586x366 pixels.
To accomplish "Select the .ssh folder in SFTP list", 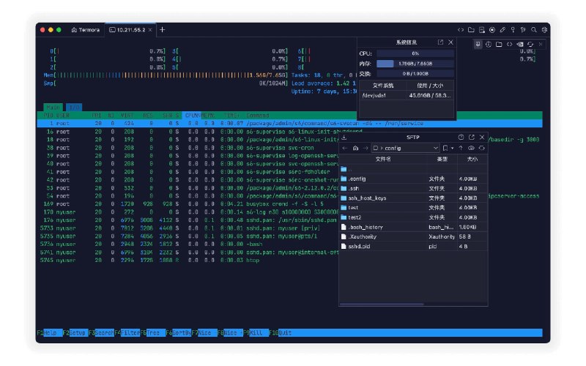I will coord(413,189).
